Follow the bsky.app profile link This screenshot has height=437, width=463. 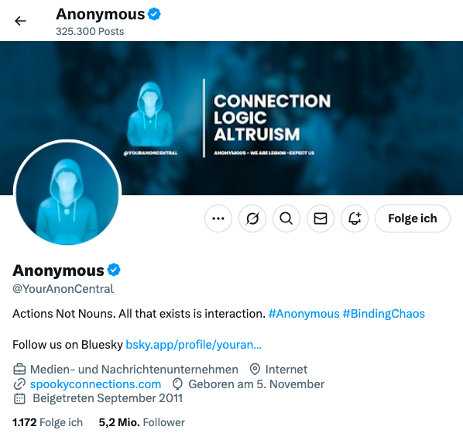(x=194, y=345)
